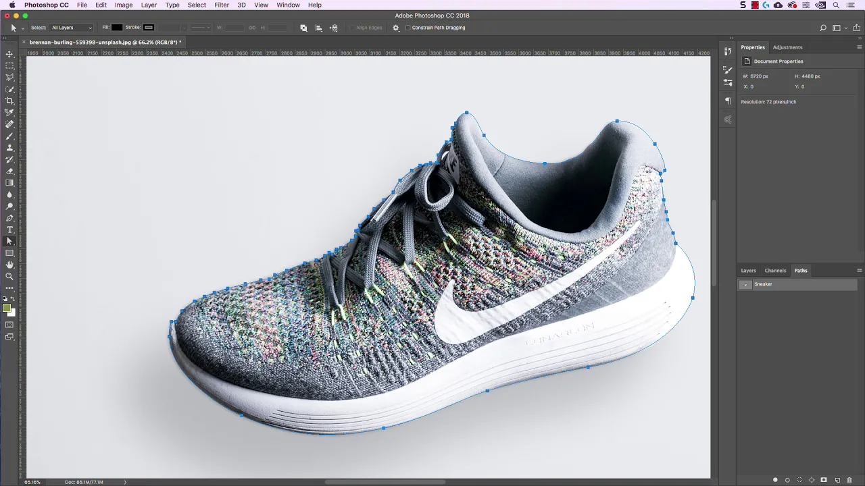Click the Stroke color swatch

149,28
